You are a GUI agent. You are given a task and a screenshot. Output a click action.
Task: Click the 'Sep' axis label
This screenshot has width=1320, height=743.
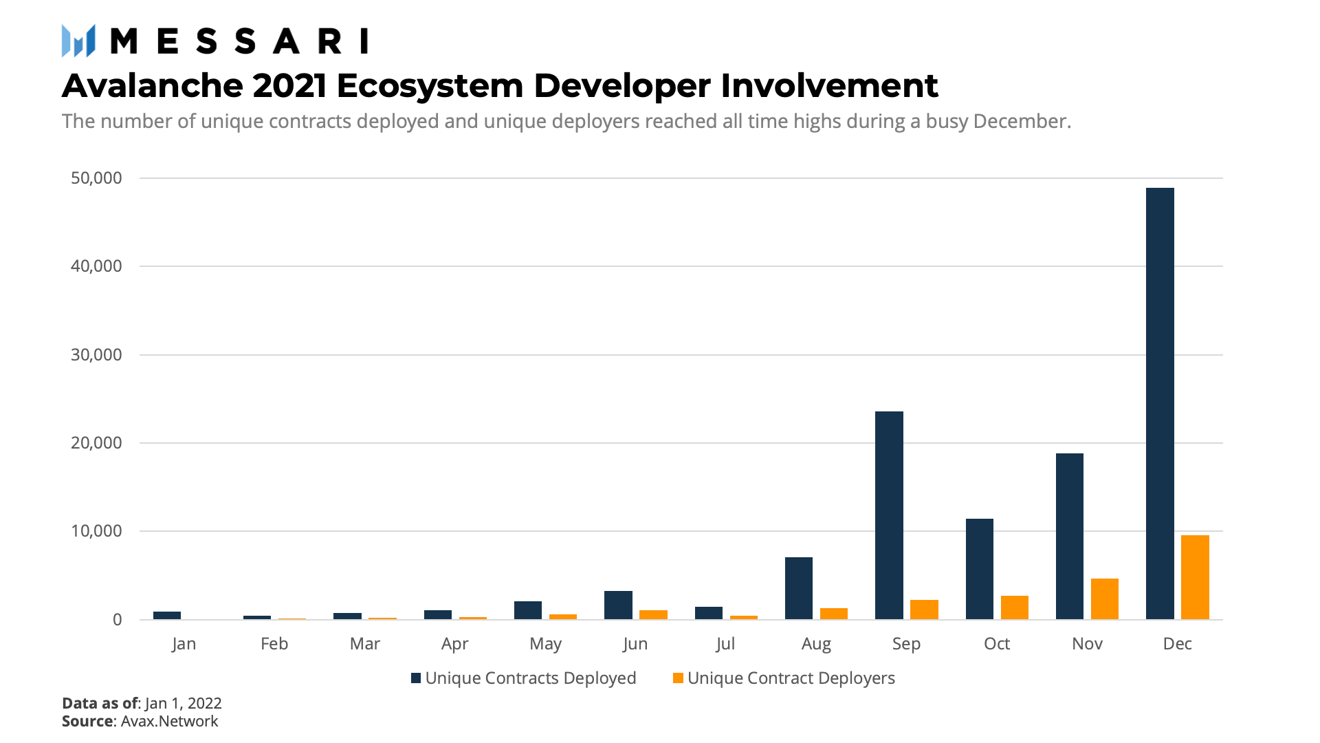click(x=906, y=645)
